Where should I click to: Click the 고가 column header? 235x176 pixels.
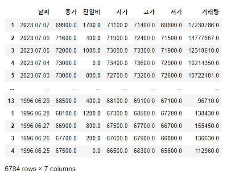(149, 12)
